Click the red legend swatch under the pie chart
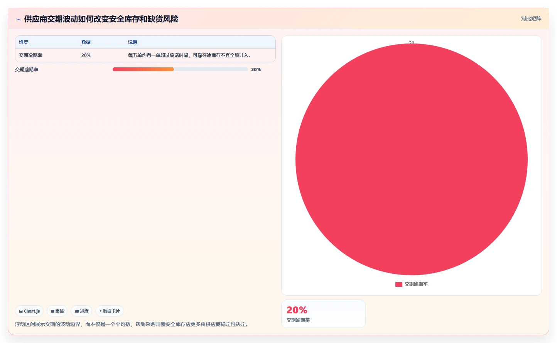 tap(399, 284)
